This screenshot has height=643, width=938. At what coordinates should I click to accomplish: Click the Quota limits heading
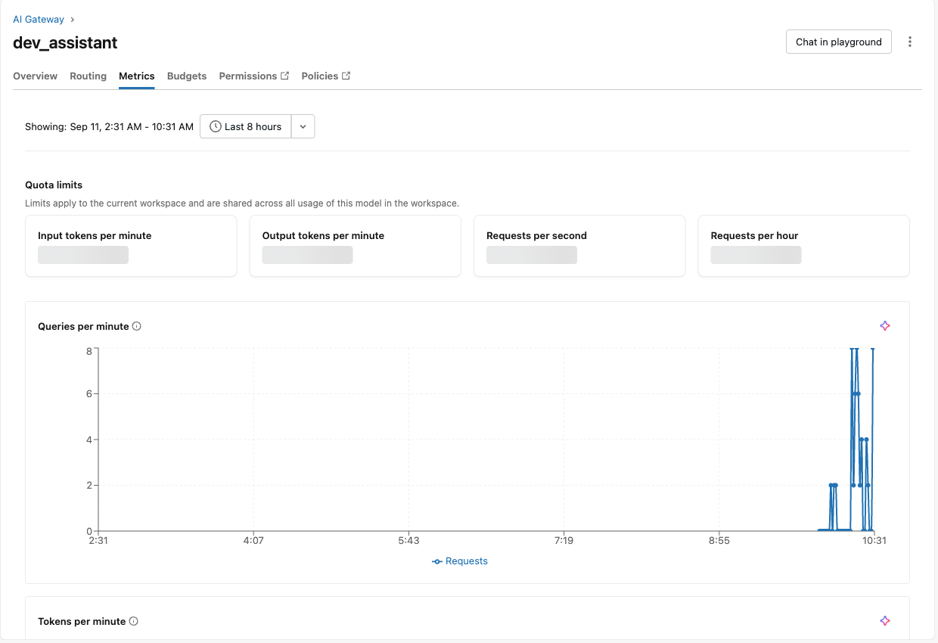pos(54,185)
